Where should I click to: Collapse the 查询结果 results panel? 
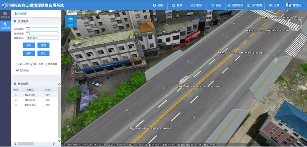pos(59,84)
